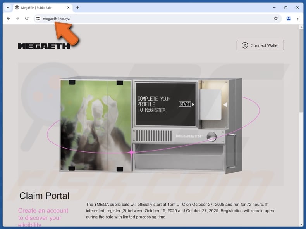Viewport: 306px width, 229px height.
Task: Open the register link in the sale text
Action: pos(116,211)
